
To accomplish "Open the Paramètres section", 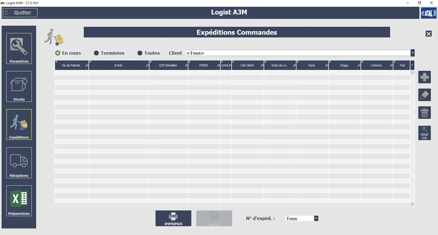I will [19, 49].
